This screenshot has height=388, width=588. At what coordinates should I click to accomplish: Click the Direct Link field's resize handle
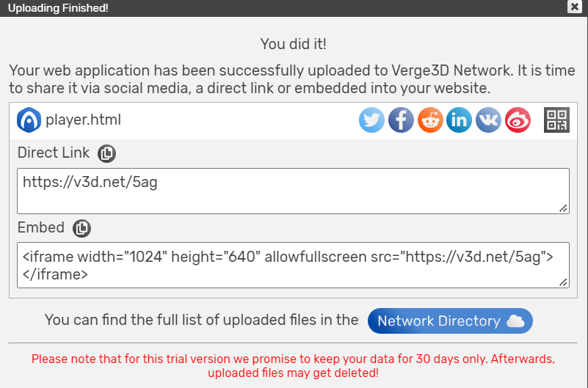[x=563, y=208]
